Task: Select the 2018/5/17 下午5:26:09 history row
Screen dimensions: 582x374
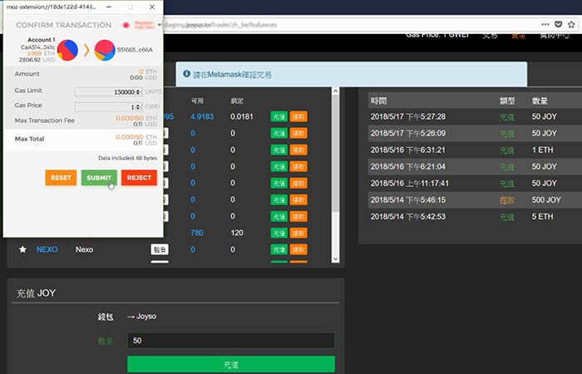Action: [475, 133]
